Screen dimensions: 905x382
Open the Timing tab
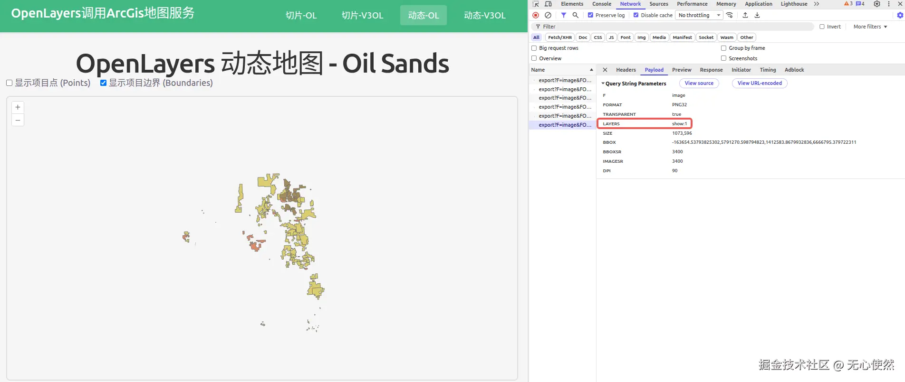(x=768, y=70)
